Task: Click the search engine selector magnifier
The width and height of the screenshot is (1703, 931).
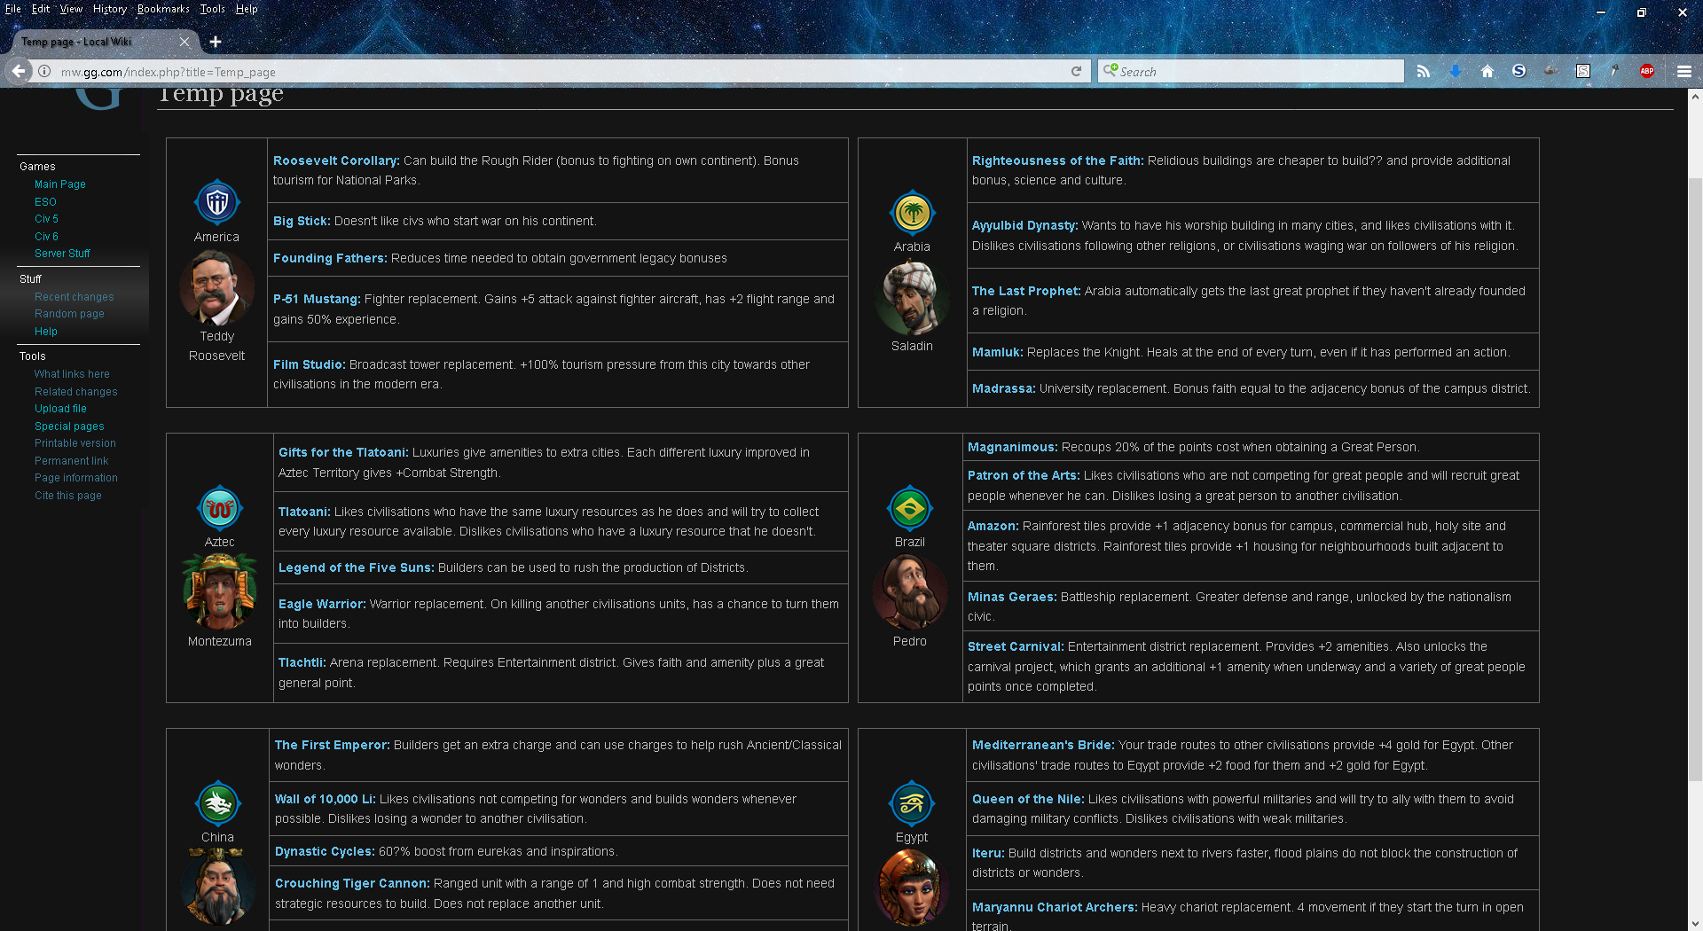Action: tap(1110, 71)
